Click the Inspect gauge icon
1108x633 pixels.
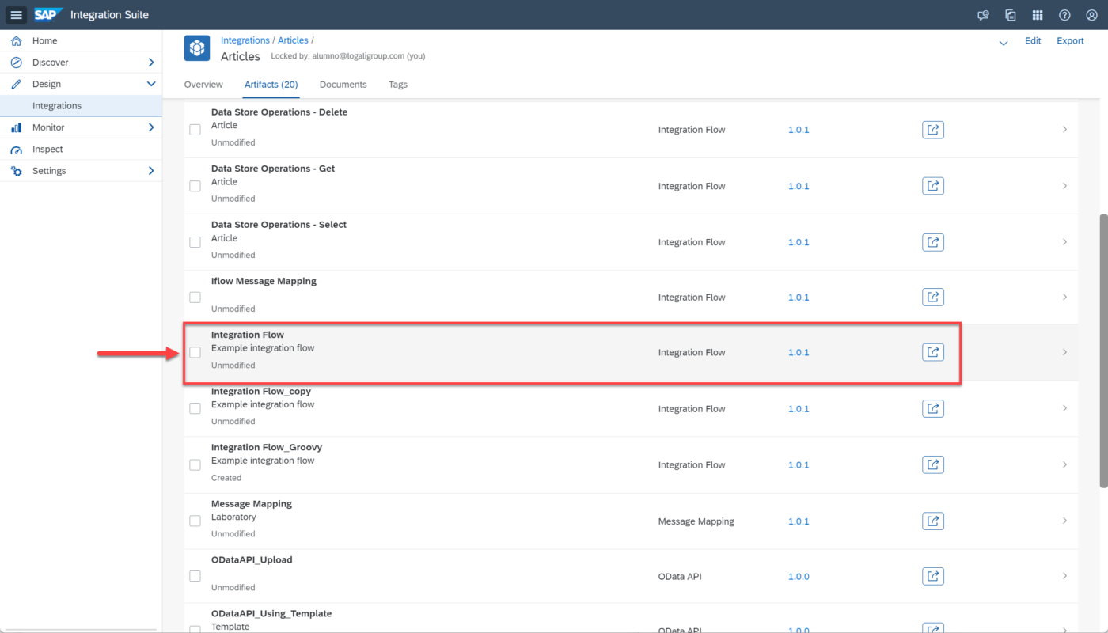click(16, 150)
